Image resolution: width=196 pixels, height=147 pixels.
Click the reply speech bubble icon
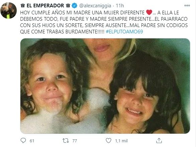pyautogui.click(x=23, y=141)
